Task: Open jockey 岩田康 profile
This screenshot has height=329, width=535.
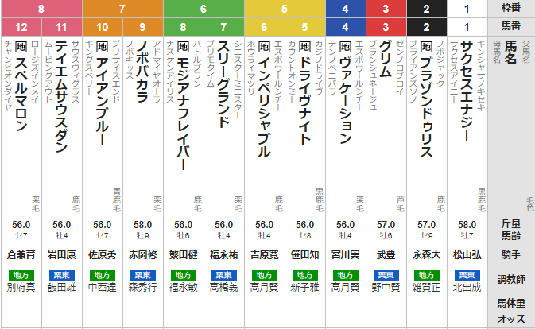Action: pyautogui.click(x=62, y=255)
